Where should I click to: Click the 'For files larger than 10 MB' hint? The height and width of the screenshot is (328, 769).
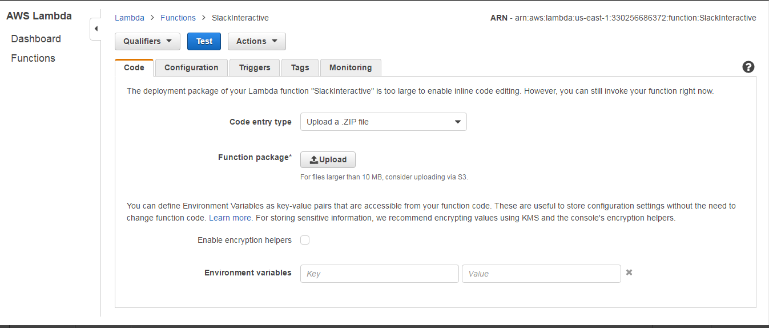point(384,177)
